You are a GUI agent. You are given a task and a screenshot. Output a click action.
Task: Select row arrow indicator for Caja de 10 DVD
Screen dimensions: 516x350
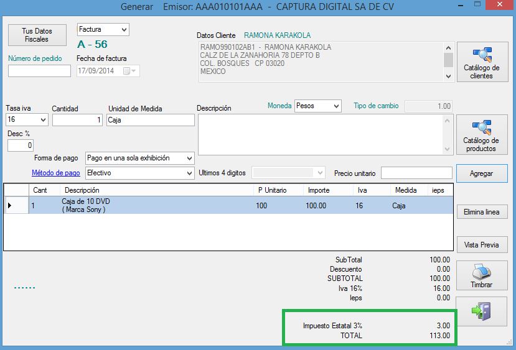tap(9, 205)
